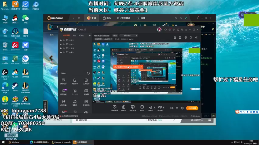This screenshot has width=259, height=145.
Task: Open the 视频连麦 tool
Action: click(x=63, y=92)
